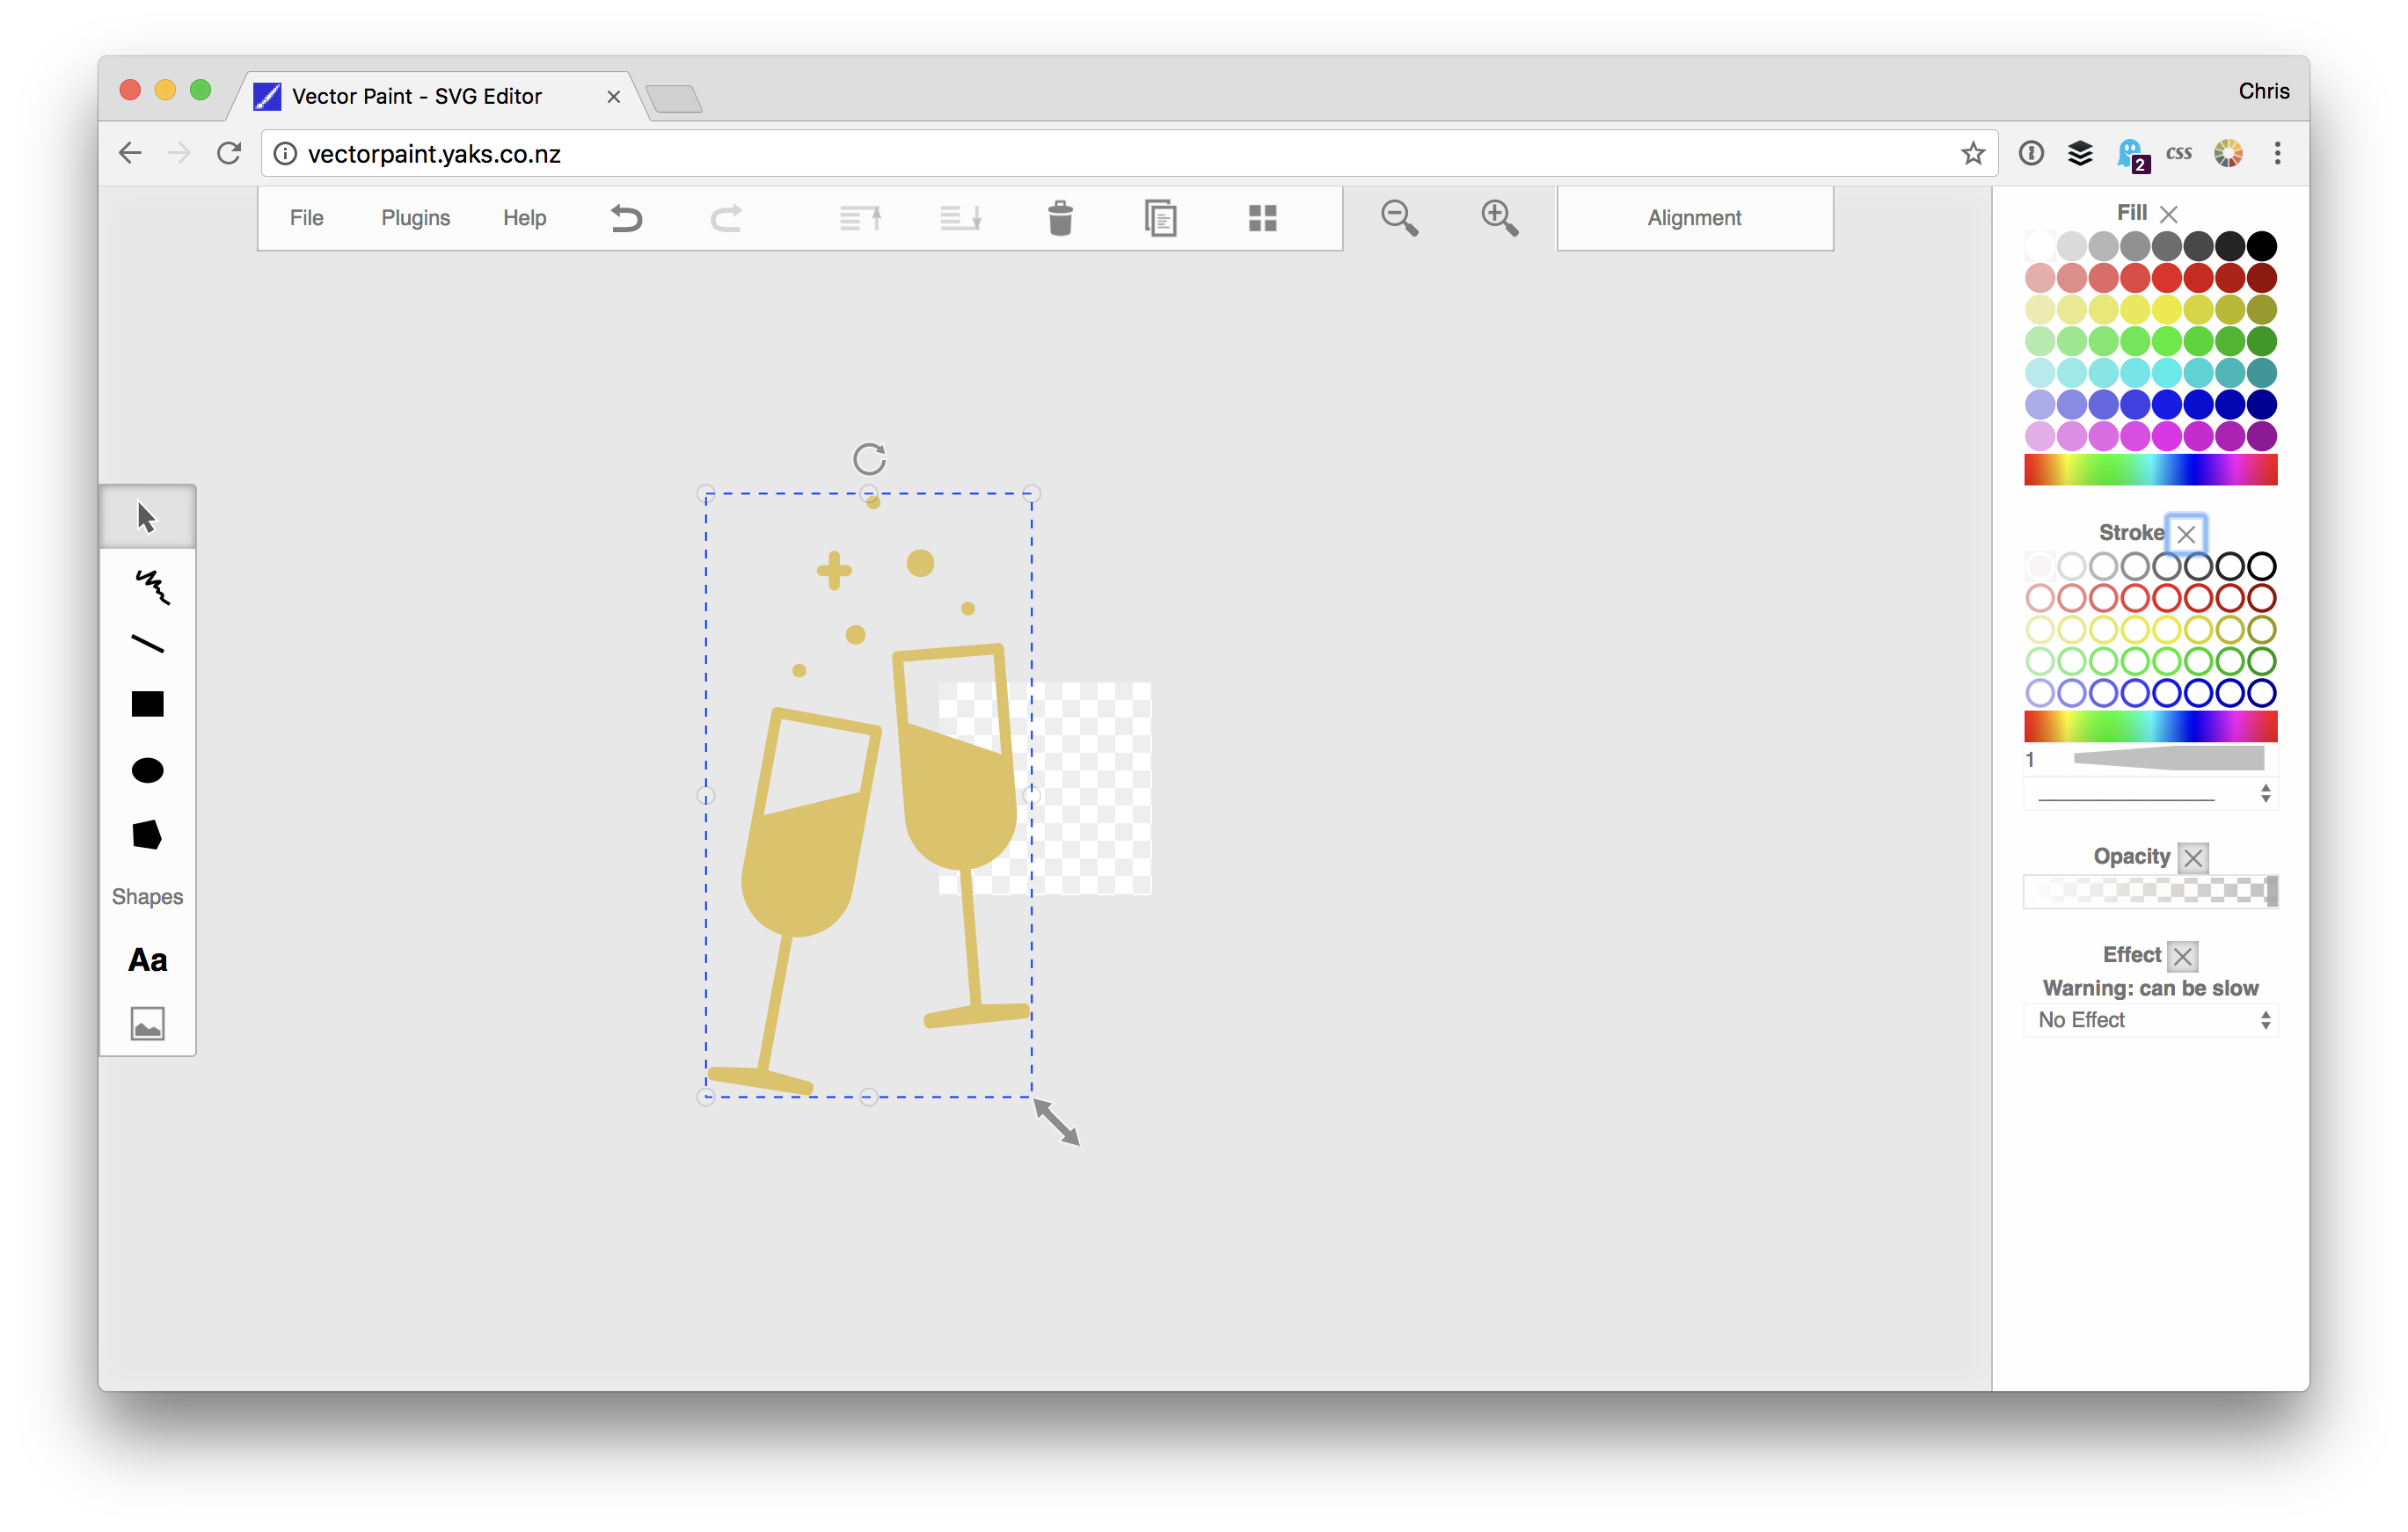Click the undo arrow icon

click(x=626, y=218)
